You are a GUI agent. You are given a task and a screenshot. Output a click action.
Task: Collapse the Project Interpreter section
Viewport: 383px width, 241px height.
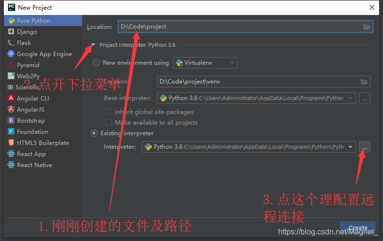click(93, 45)
